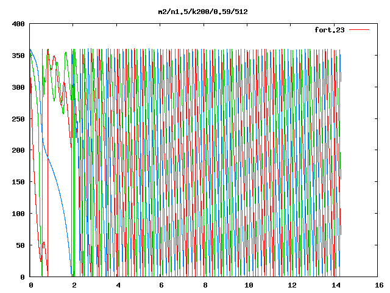Click y-axis label 350
This screenshot has width=390, height=293.
18,56
